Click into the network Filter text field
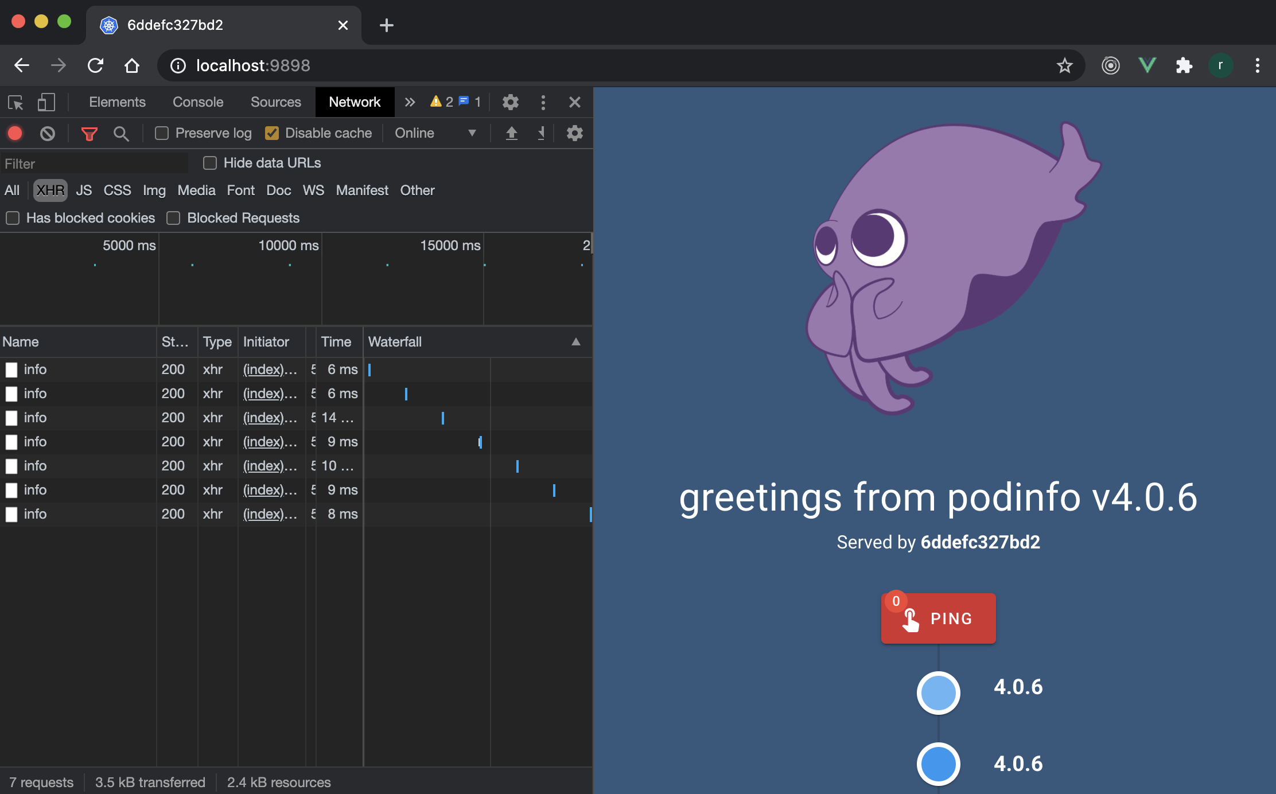 point(95,164)
